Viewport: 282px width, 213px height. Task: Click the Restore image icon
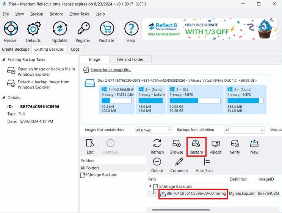pyautogui.click(x=196, y=143)
